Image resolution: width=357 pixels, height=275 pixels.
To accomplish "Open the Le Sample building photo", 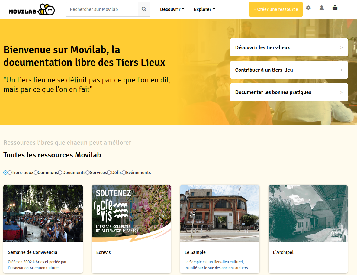I will [x=220, y=213].
